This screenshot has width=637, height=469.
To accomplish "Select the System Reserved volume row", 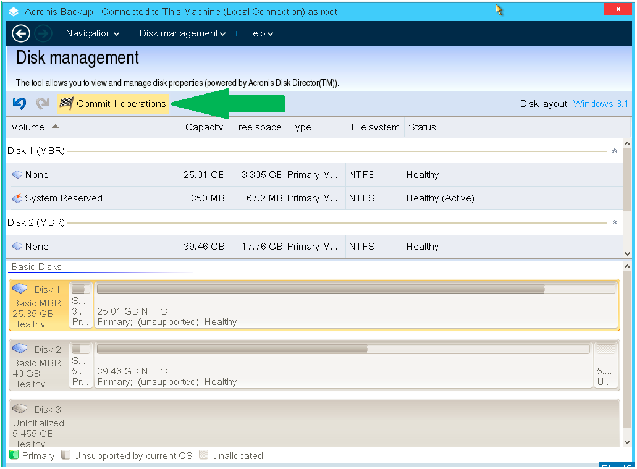I will (x=314, y=198).
